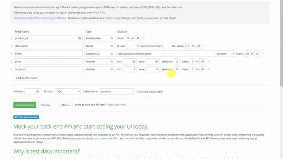The image size is (283, 159).
Task: Click the formula fx button in finish row
Action: click(257, 54)
